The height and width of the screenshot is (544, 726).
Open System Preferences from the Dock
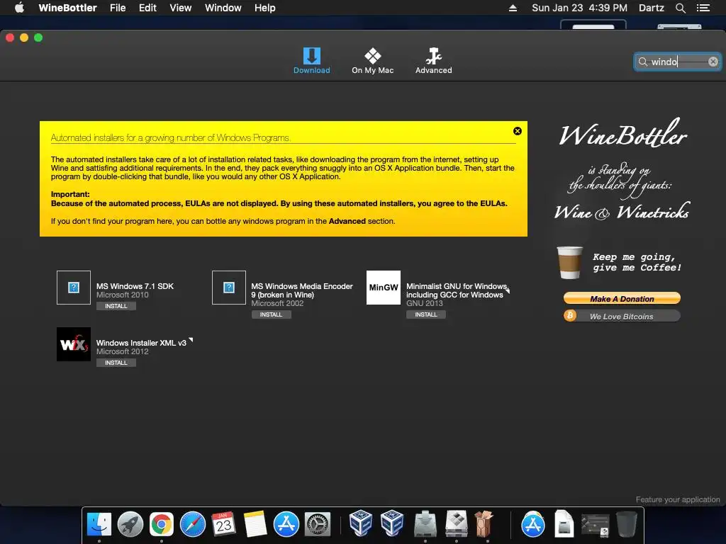pyautogui.click(x=318, y=525)
